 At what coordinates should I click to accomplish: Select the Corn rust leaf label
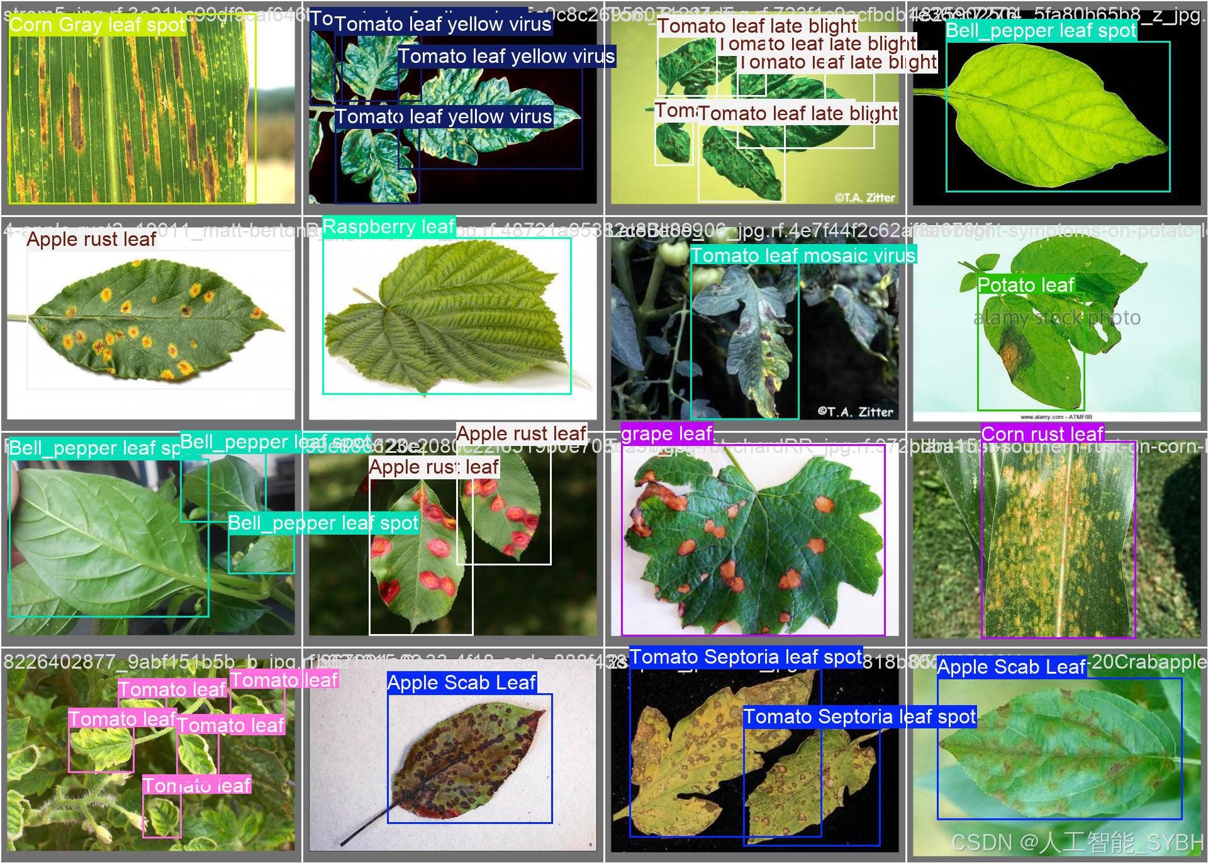(1042, 434)
